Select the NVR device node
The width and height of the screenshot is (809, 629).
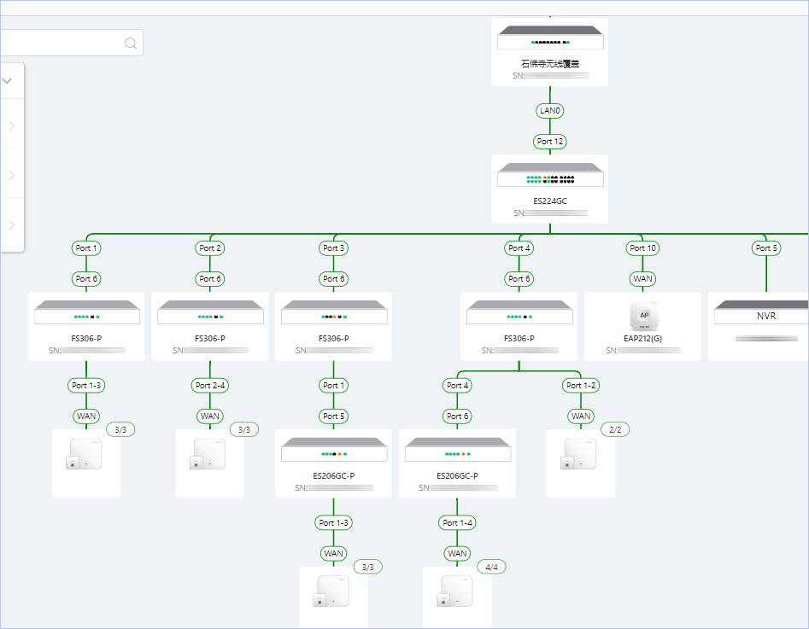click(759, 326)
